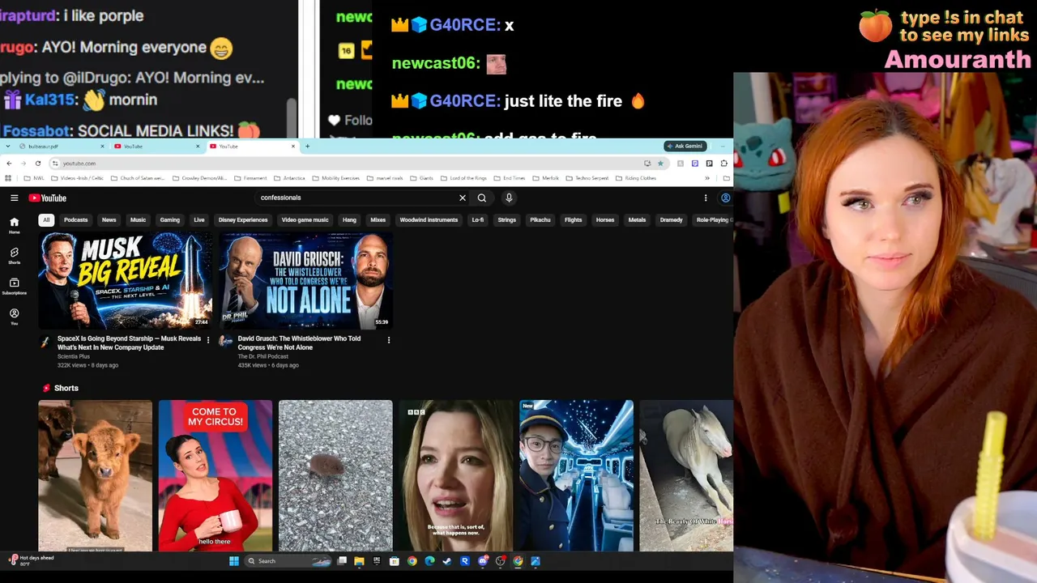
Task: Open more options for David Grusch video
Action: [x=389, y=340]
